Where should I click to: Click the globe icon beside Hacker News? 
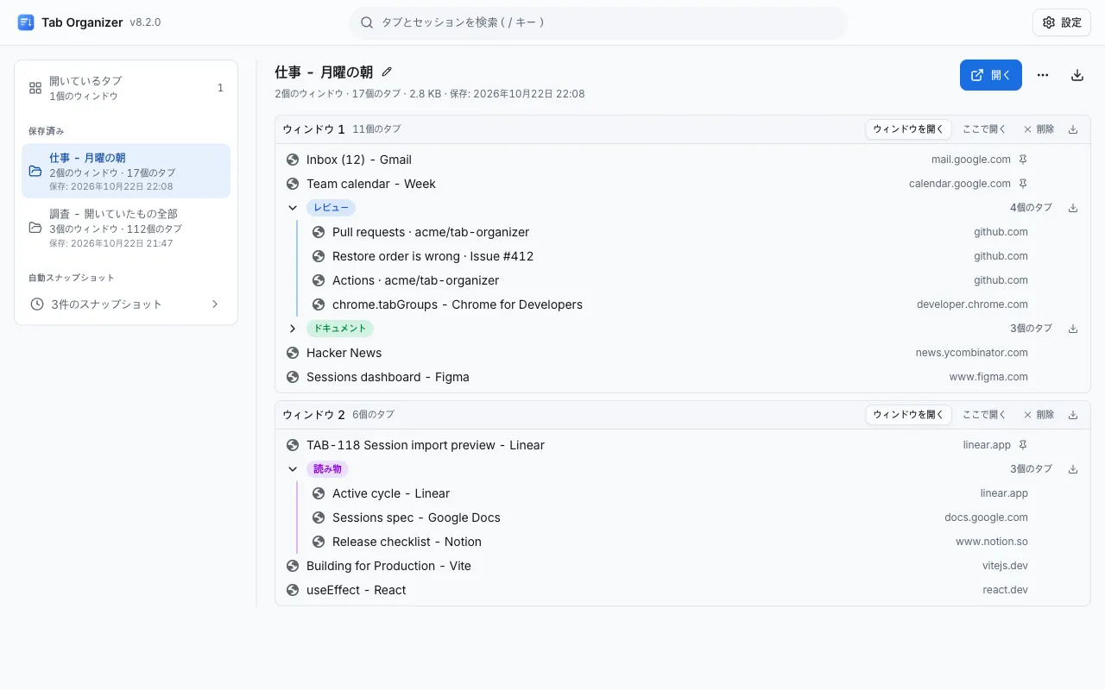293,353
